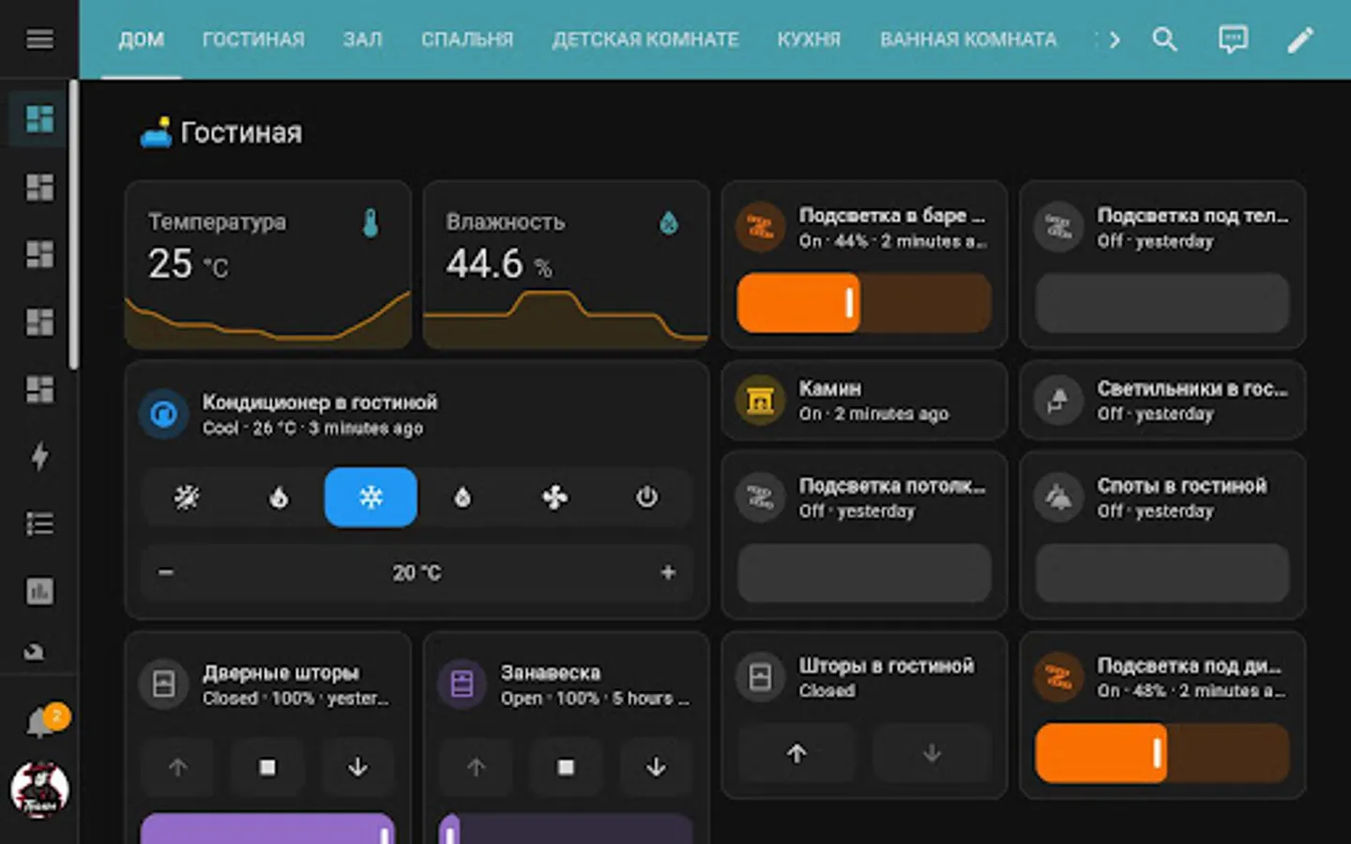
Task: Lower the target temperature with the minus control
Action: point(165,572)
